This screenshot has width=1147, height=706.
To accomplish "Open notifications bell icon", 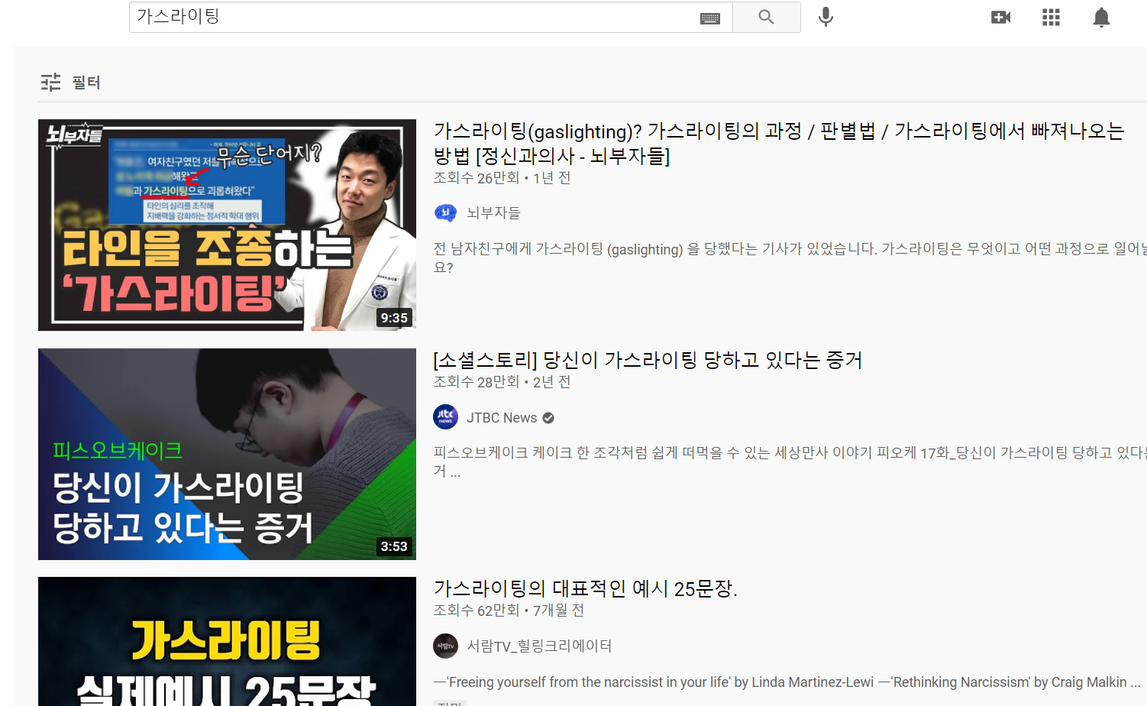I will click(1101, 17).
